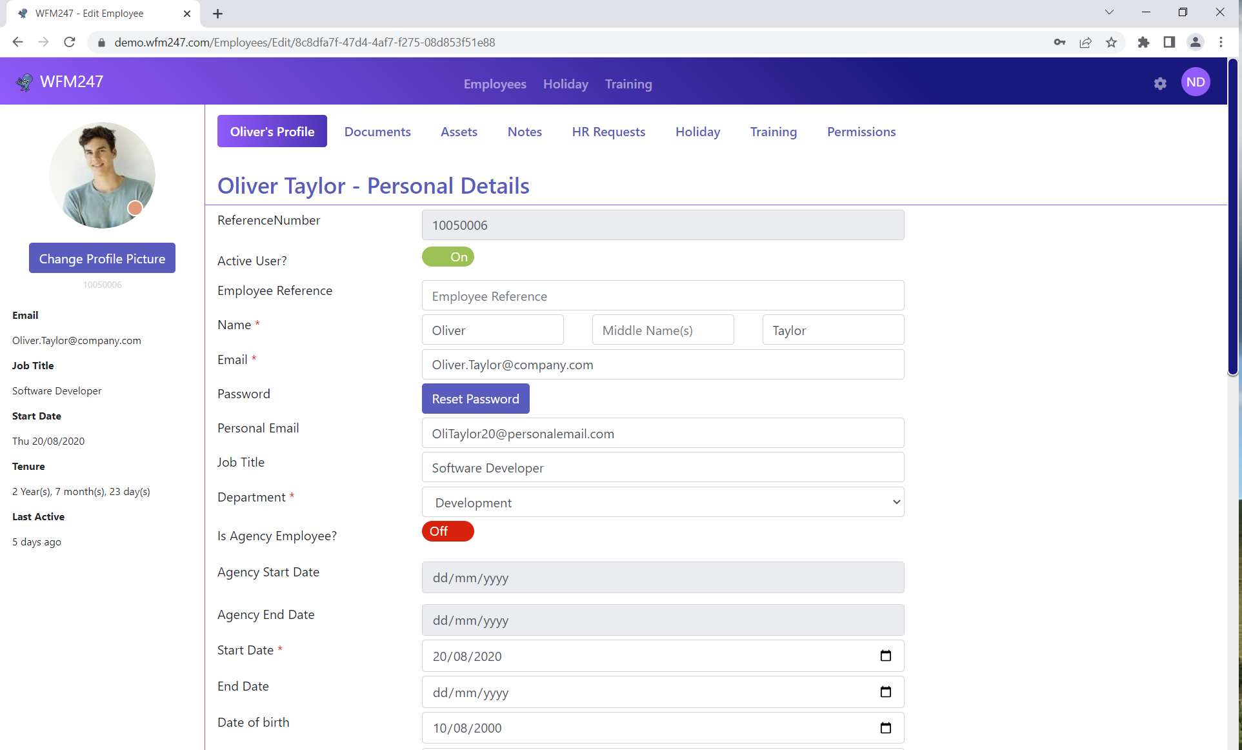Viewport: 1242px width, 750px height.
Task: Click the Agency Start Date field
Action: click(x=663, y=577)
